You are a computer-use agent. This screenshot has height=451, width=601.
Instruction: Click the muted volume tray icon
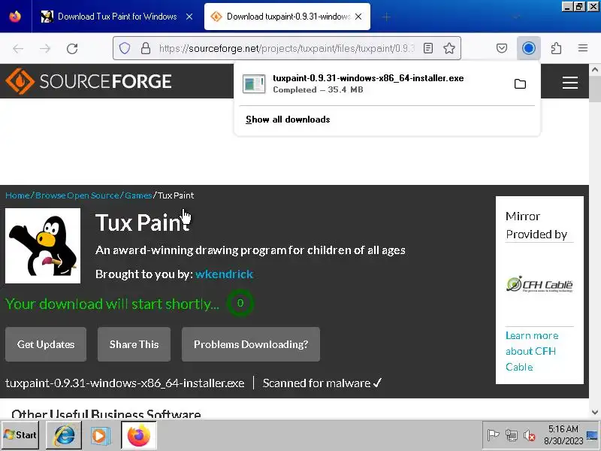tap(530, 435)
